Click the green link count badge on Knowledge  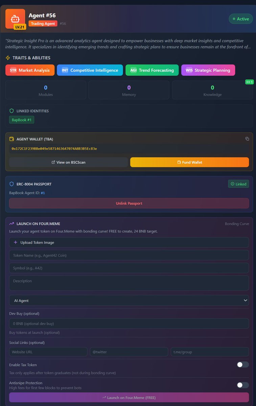pos(250,82)
